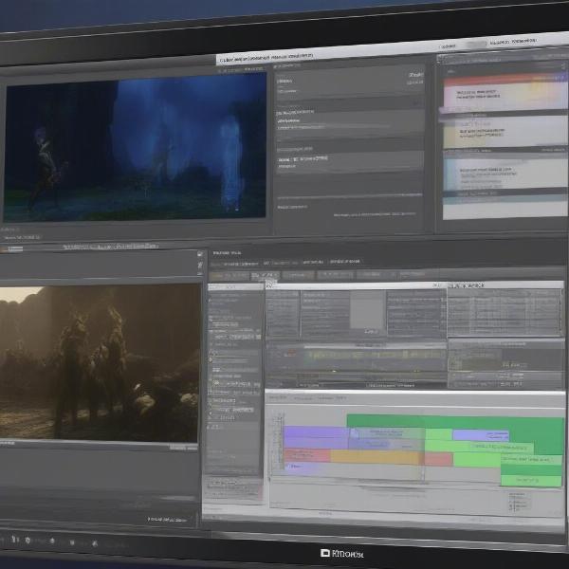The image size is (569, 569).
Task: Click the horizontal slider line in the dark center panel
Action: 349,196
